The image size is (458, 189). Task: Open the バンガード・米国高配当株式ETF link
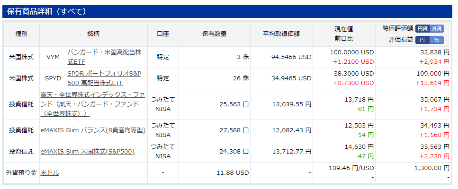[x=105, y=57]
